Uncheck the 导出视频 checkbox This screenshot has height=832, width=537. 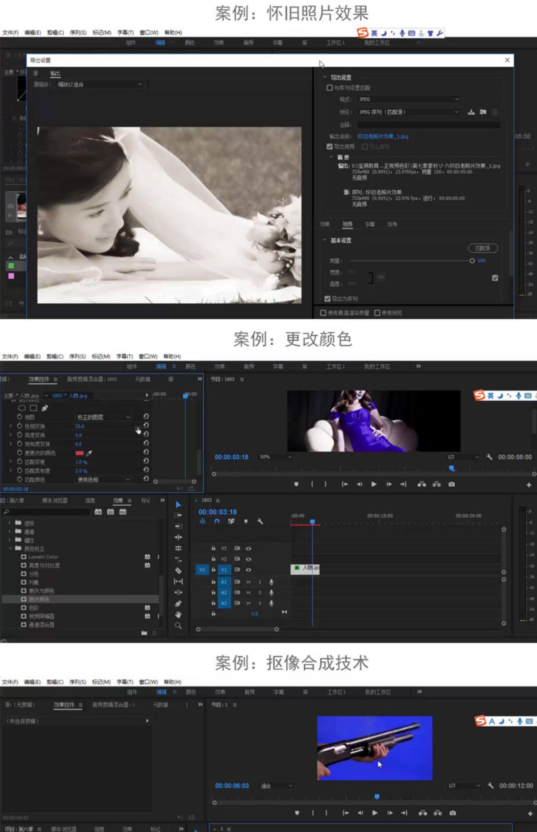pyautogui.click(x=330, y=147)
